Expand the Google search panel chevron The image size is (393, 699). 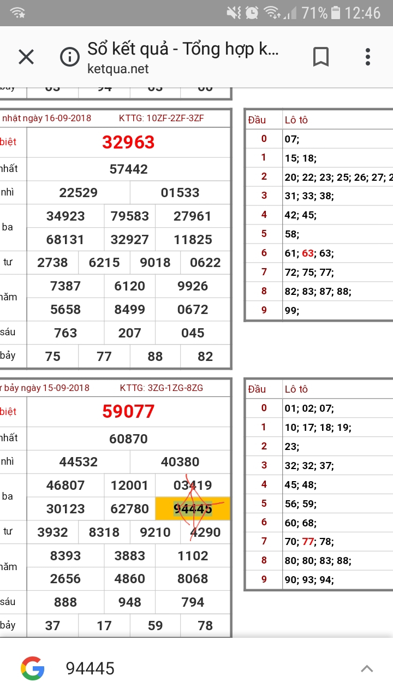(367, 668)
